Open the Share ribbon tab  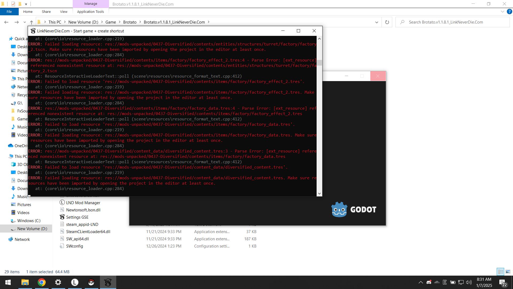click(46, 12)
